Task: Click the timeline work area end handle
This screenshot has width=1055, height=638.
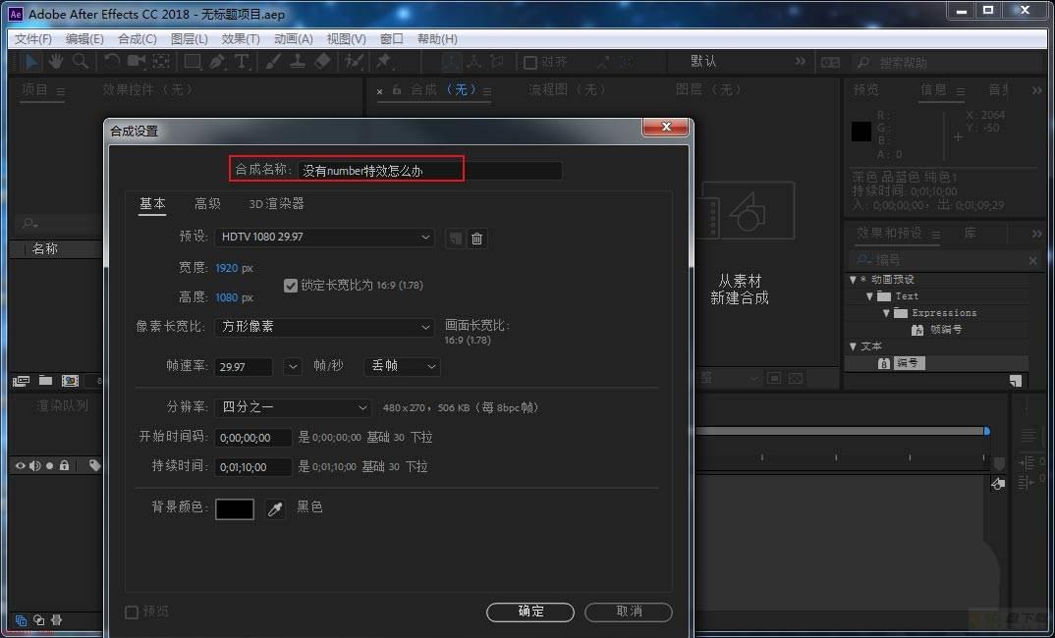Action: click(986, 431)
